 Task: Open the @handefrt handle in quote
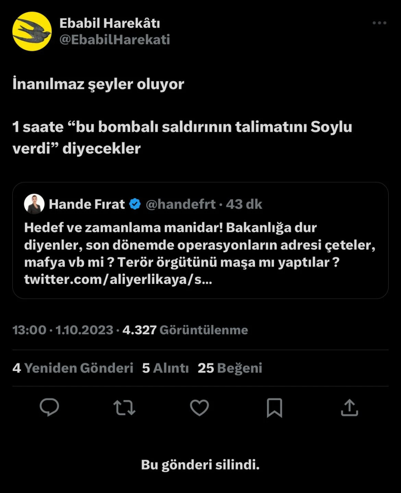(180, 204)
